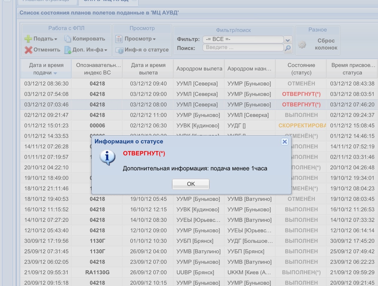This screenshot has width=378, height=286.
Task: Close the Информация о статусе dialog
Action: click(284, 142)
